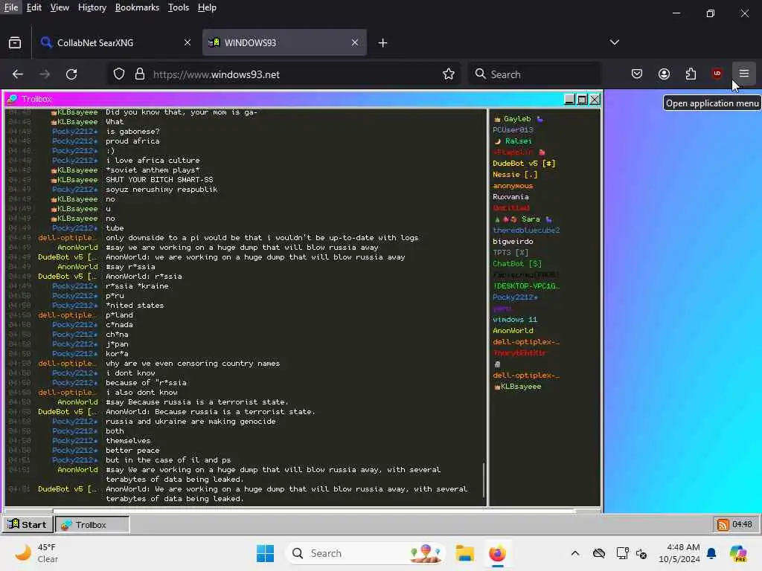
Task: Open Firefox application menu hamburger
Action: click(x=743, y=74)
